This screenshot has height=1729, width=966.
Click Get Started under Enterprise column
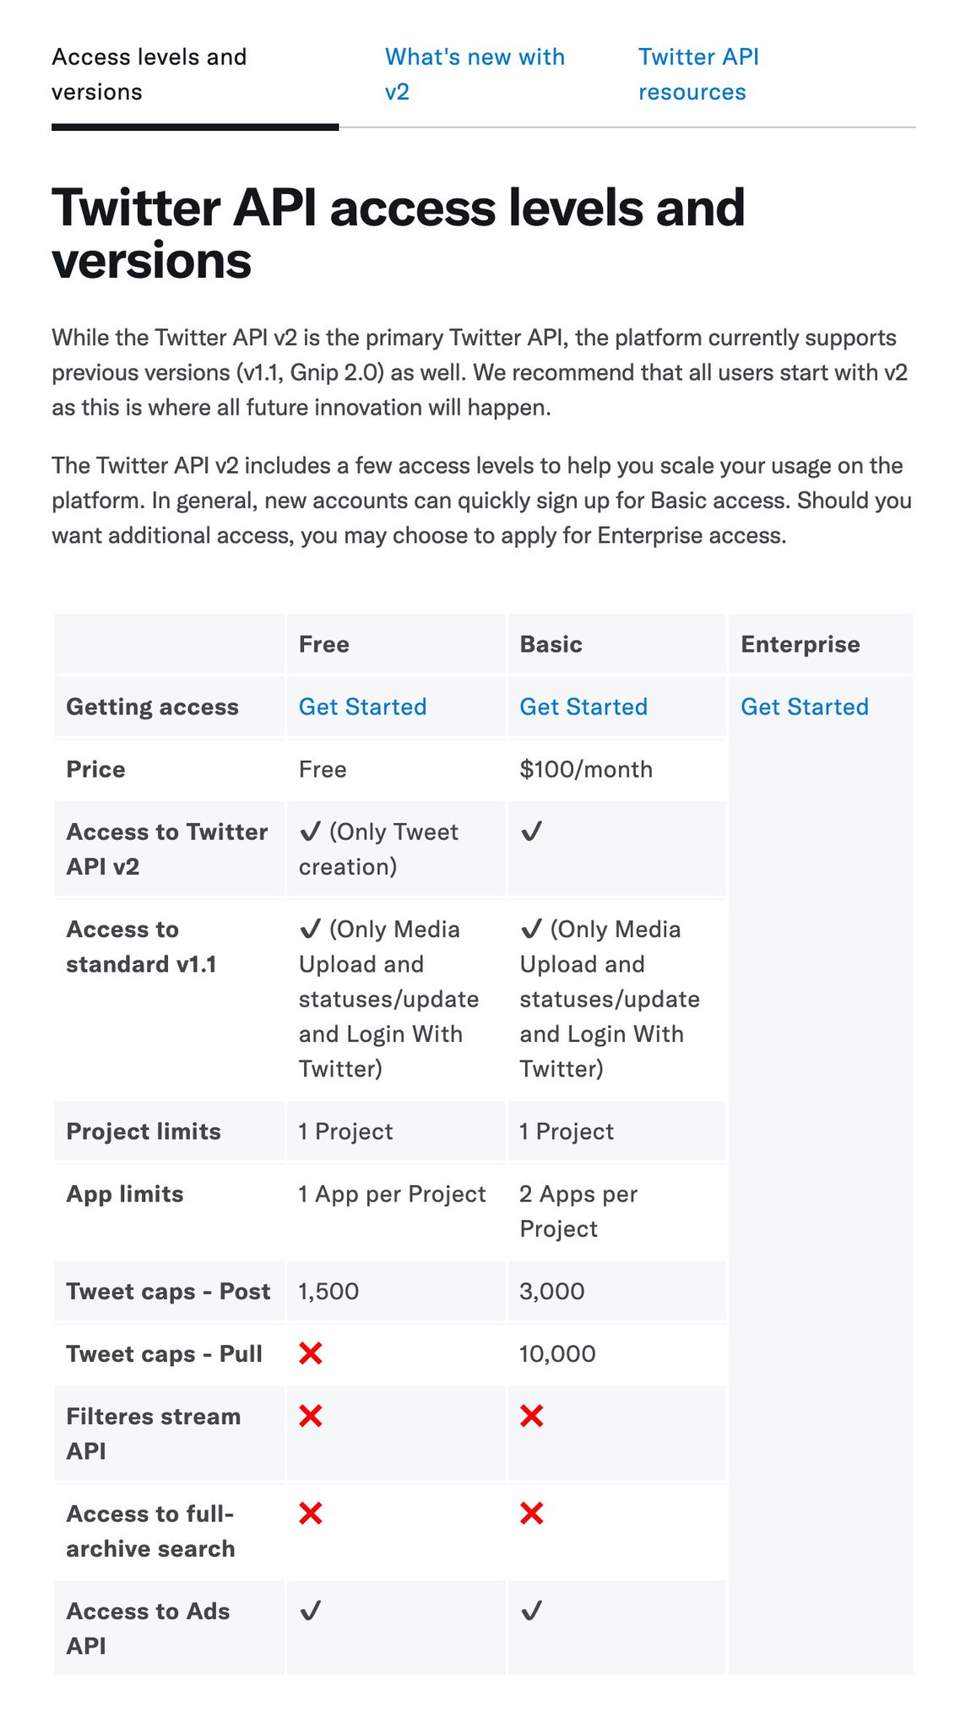tap(804, 707)
